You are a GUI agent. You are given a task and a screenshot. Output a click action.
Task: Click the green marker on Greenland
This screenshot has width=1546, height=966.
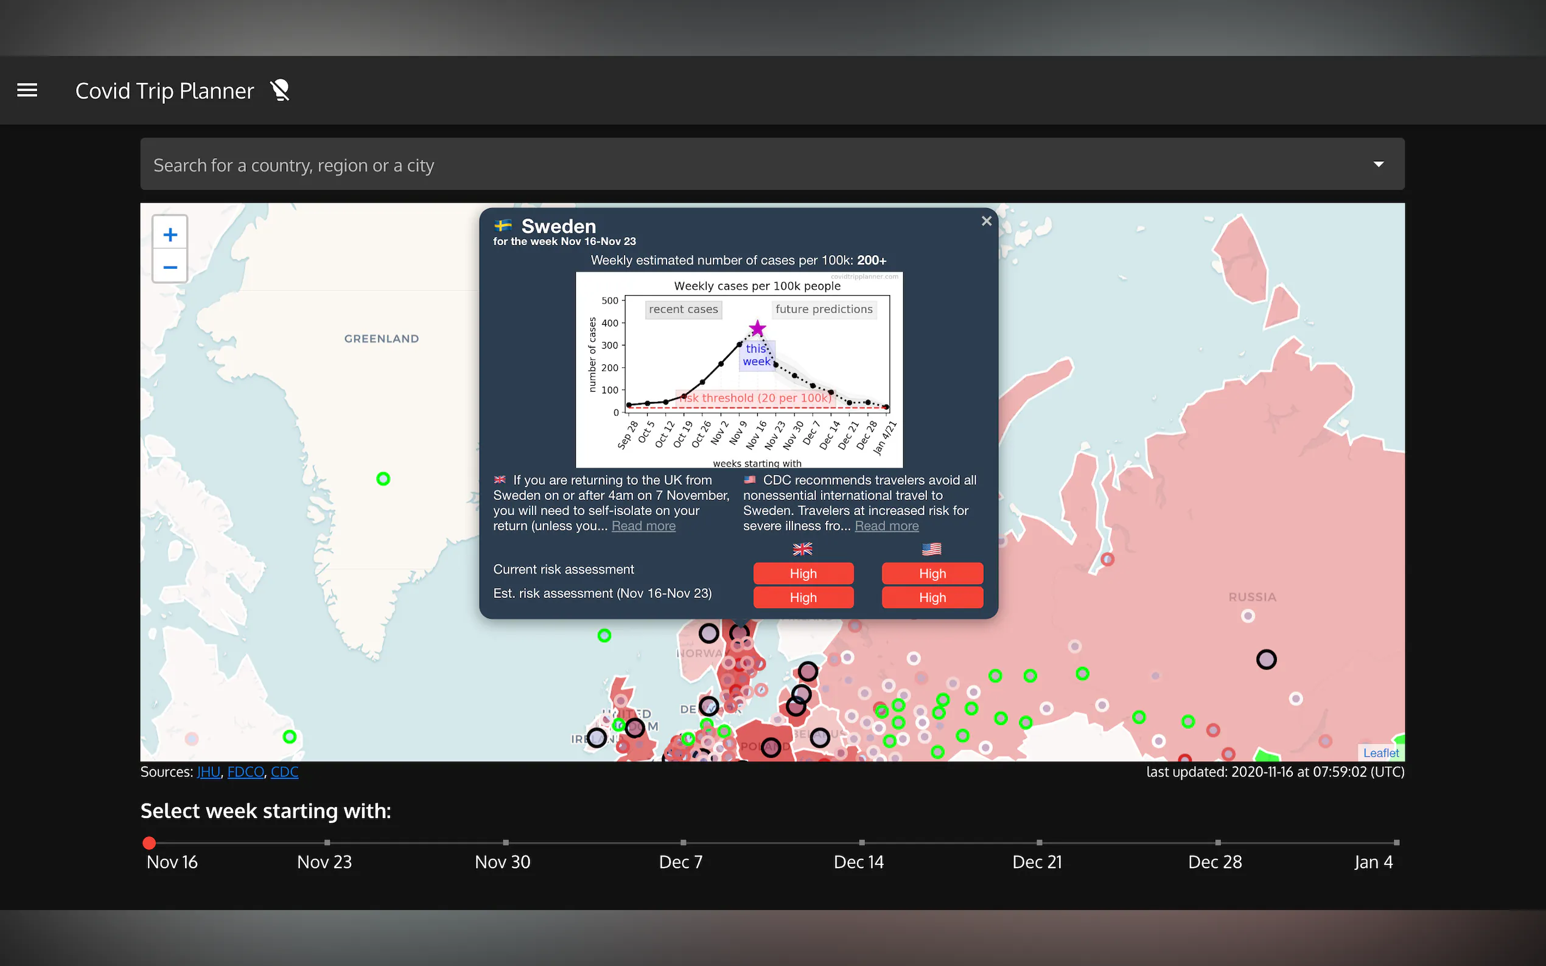coord(383,479)
